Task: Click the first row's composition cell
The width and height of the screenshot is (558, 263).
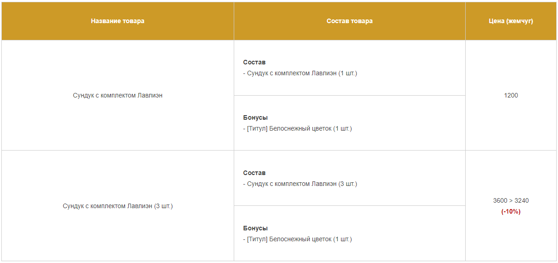Action: (x=350, y=68)
